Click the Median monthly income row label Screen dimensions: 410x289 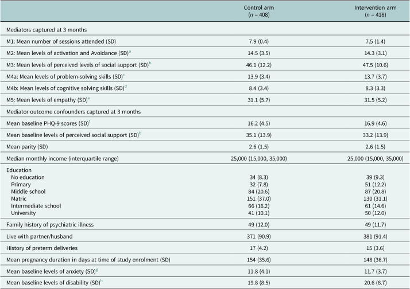point(63,158)
